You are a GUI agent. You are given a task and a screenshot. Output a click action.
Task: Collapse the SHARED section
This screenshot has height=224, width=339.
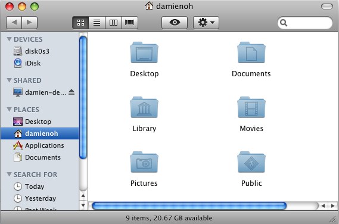9,80
